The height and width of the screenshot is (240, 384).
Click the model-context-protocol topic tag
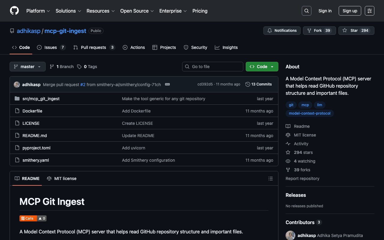click(x=309, y=113)
